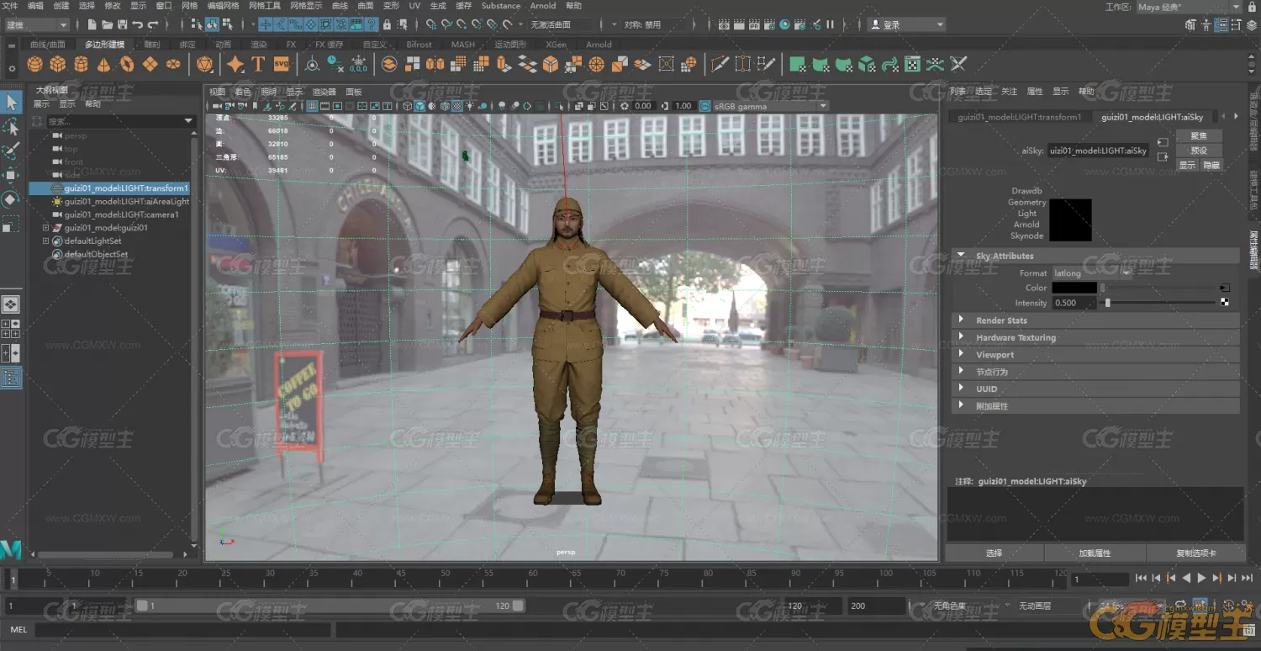Toggle the viewport wireframe cube icon

pyautogui.click(x=408, y=106)
